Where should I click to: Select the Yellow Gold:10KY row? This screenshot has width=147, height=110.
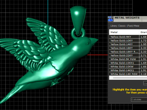128,41
